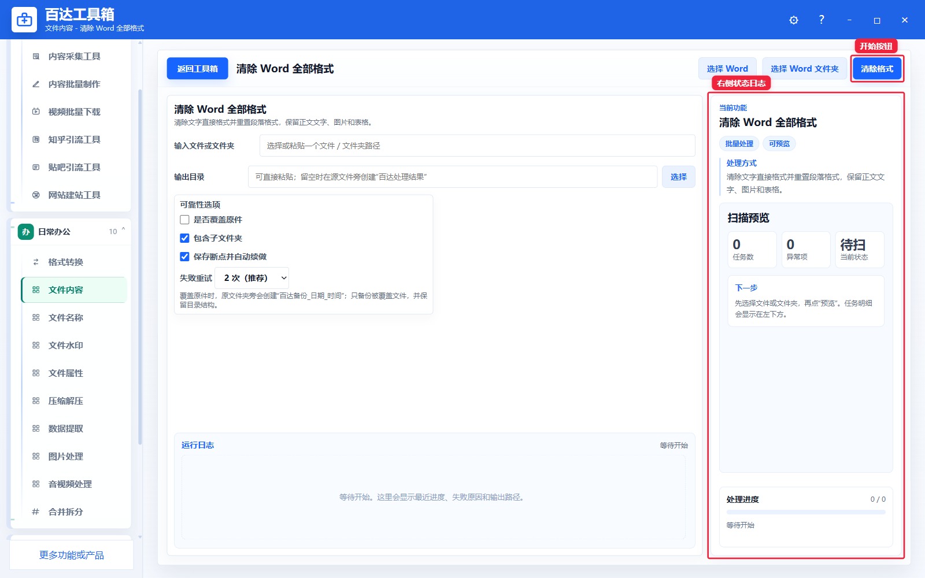Open the 更多功能或产品 link

(72, 555)
